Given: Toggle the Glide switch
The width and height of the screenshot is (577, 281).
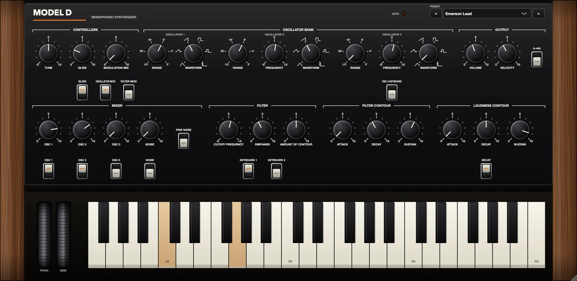Looking at the screenshot, I should point(82,92).
